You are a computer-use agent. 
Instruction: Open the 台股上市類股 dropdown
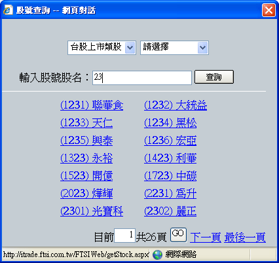coord(102,48)
